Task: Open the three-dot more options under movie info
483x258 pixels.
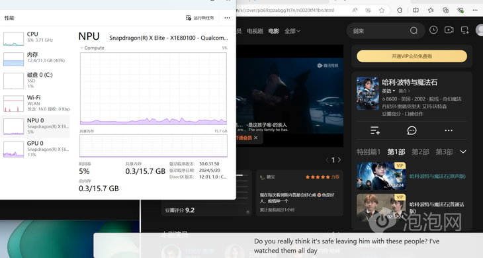Action: pyautogui.click(x=449, y=130)
